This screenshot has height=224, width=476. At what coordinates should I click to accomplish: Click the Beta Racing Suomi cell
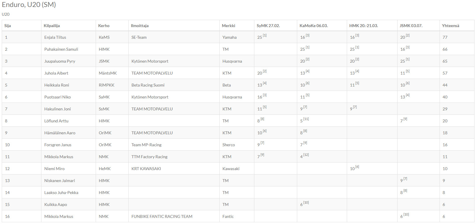[x=148, y=85]
